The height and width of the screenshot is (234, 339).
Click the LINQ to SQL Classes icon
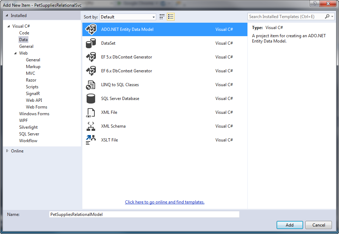[91, 85]
